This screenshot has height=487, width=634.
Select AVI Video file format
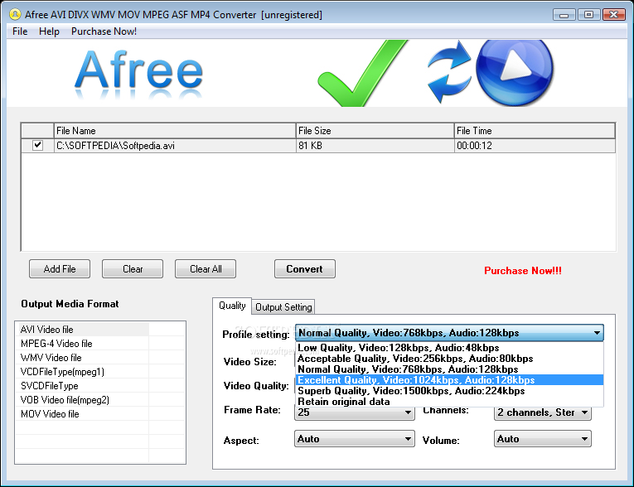83,330
